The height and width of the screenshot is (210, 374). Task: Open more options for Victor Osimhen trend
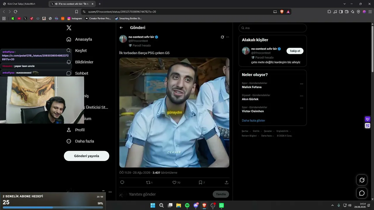tap(302, 108)
